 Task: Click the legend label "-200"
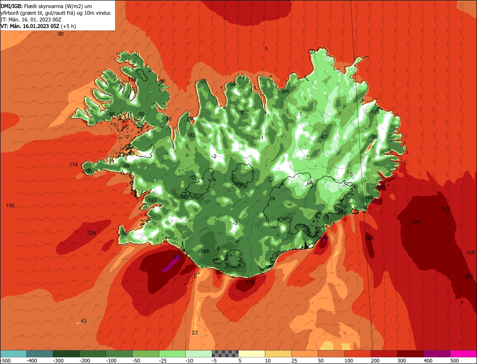[x=85, y=361]
